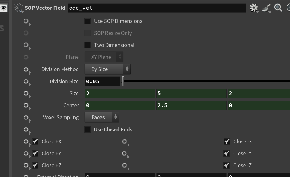Viewport: 290px width, 177px height.
Task: Click the Size Z field
Action: [259, 93]
